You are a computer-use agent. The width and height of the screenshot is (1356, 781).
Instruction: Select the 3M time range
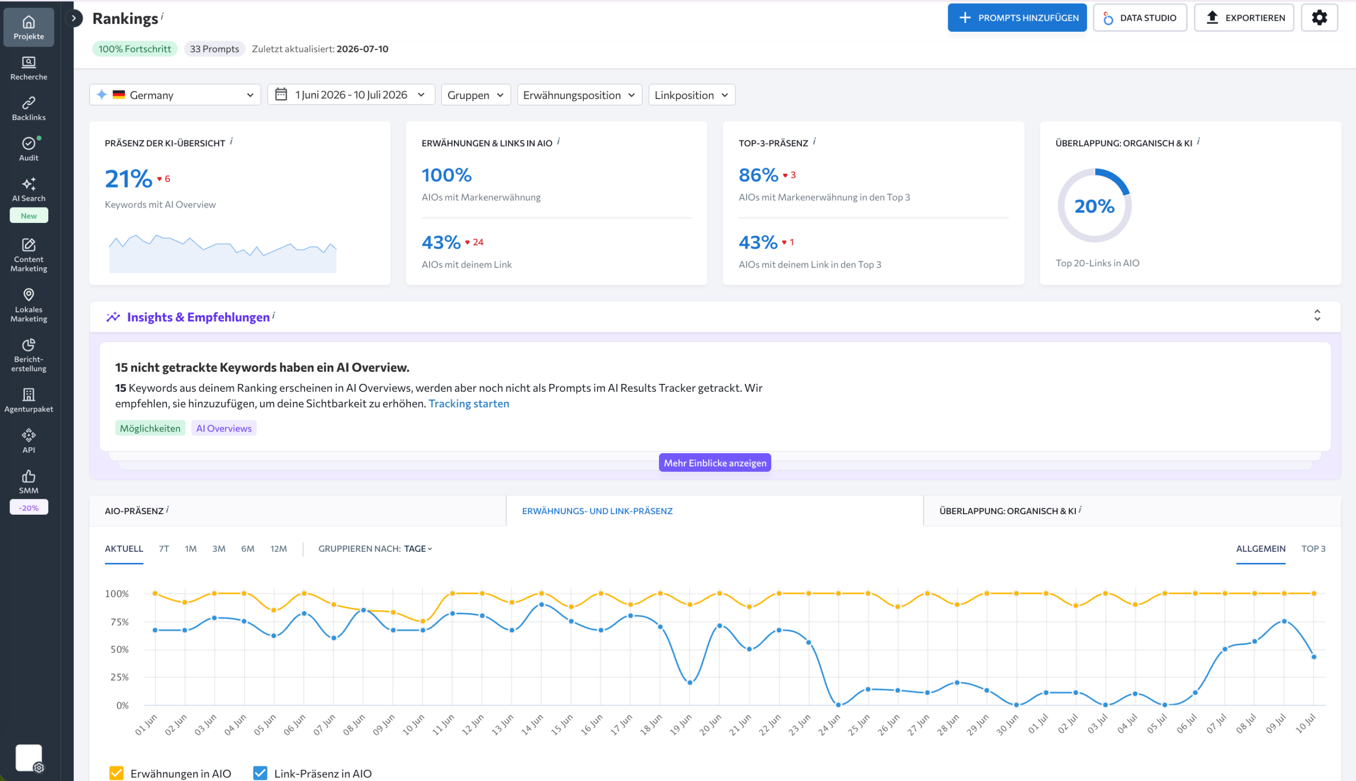click(x=219, y=549)
